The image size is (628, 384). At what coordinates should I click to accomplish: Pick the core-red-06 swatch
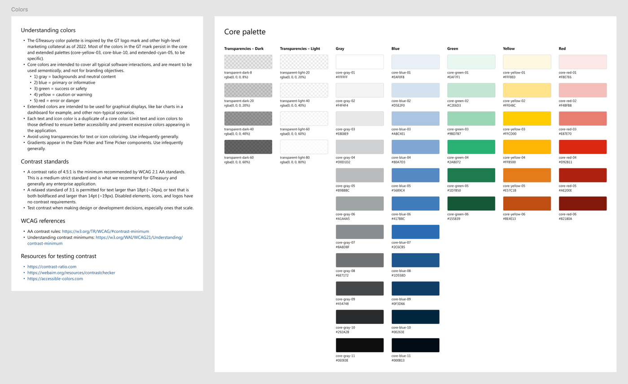pyautogui.click(x=583, y=203)
